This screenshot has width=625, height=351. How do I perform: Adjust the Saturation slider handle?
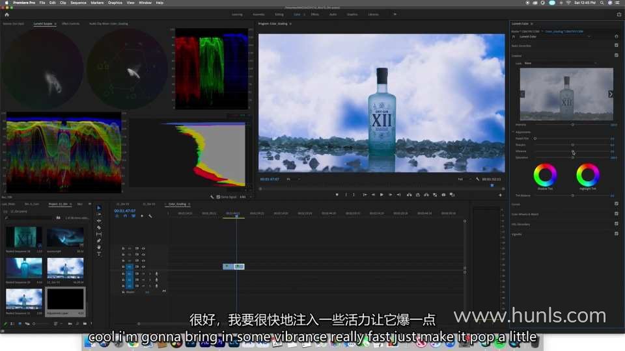point(573,157)
